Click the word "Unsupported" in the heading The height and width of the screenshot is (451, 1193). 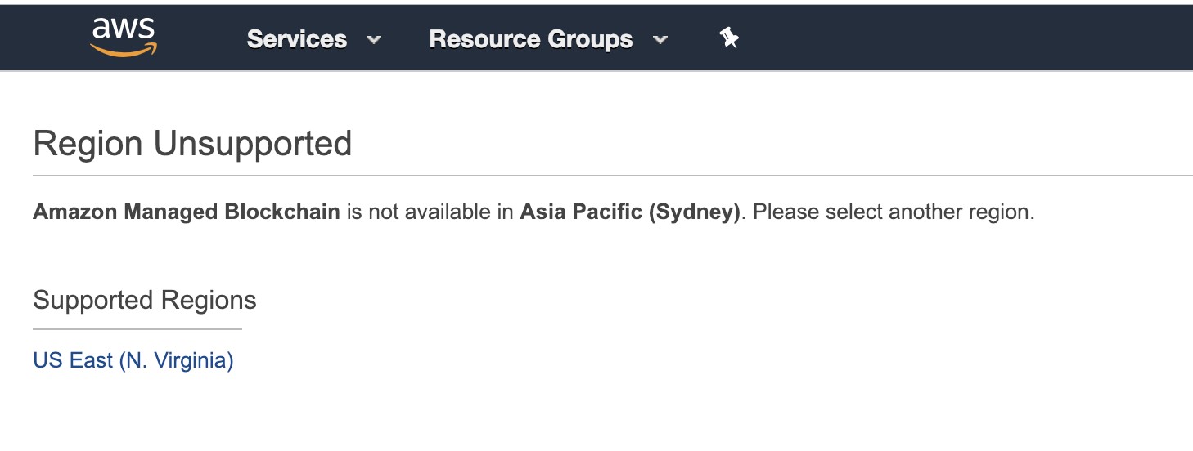click(x=253, y=144)
